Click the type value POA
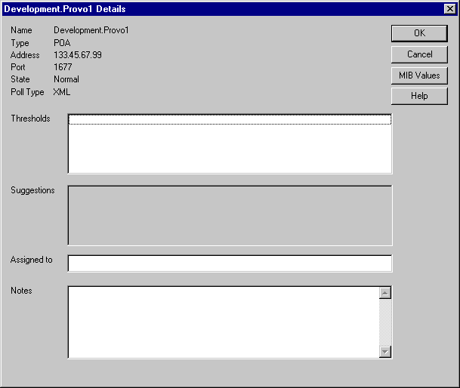Image resolution: width=460 pixels, height=388 pixels. point(62,43)
